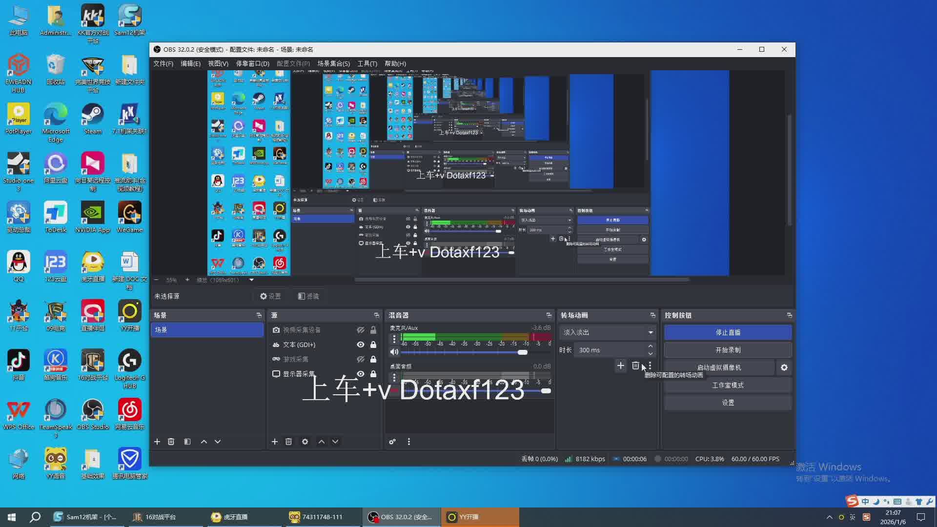The image size is (937, 527).
Task: Show the hidden 视频采集设备 source
Action: [361, 330]
